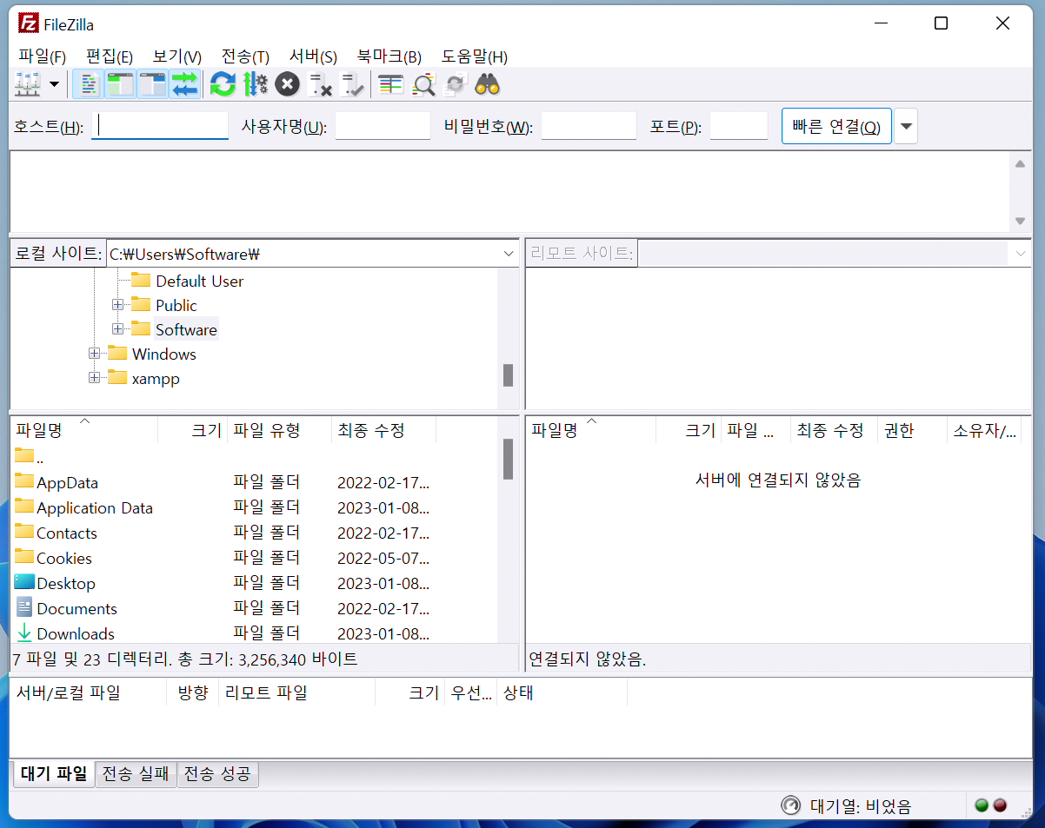Select the Contacts folder row
This screenshot has height=828, width=1045.
pos(254,533)
